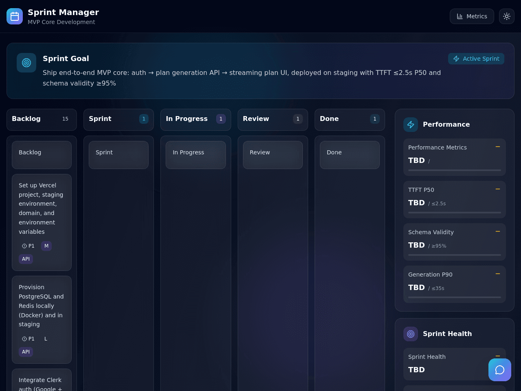Click the Done placeholder card
The image size is (521, 391).
pos(350,155)
